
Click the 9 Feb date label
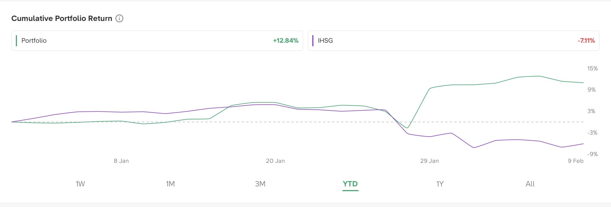575,161
